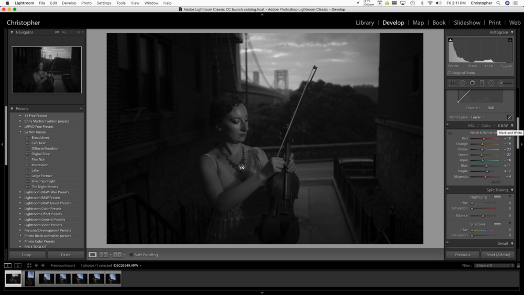
Task: Toggle the Split Toning panel switch
Action: click(x=447, y=189)
